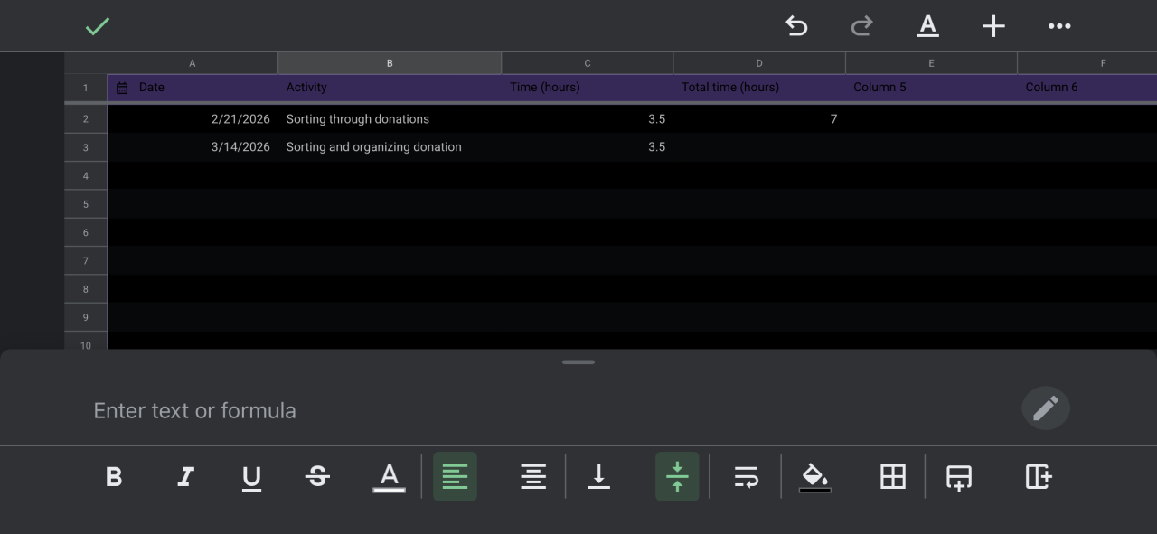The height and width of the screenshot is (534, 1157).
Task: Select row 2 header
Action: pos(86,119)
